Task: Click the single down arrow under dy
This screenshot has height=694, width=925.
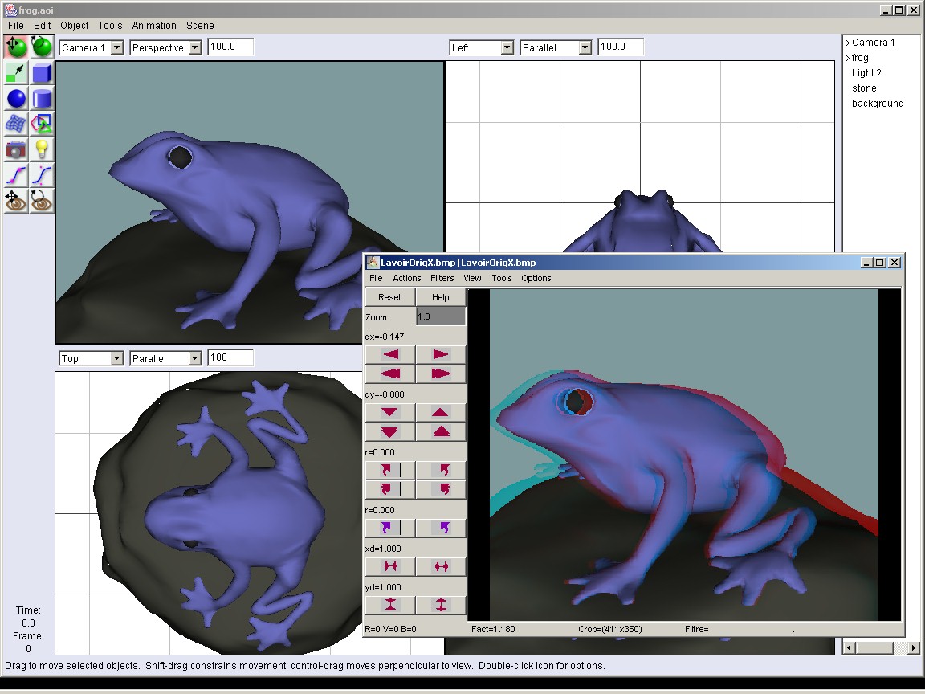Action: click(390, 412)
